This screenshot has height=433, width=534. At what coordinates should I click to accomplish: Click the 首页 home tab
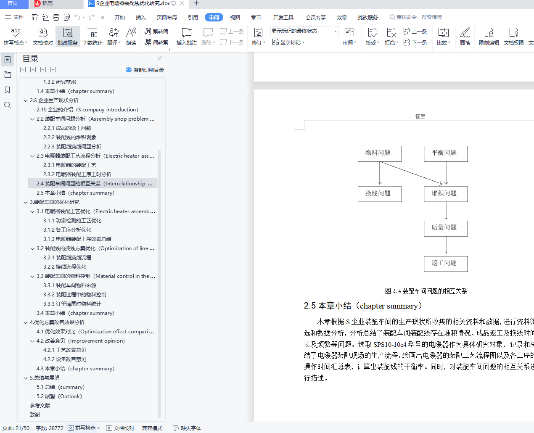pos(13,4)
